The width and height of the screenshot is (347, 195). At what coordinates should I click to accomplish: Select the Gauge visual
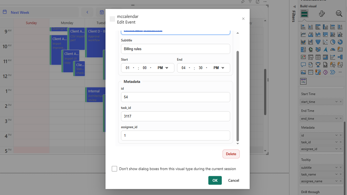(333, 50)
